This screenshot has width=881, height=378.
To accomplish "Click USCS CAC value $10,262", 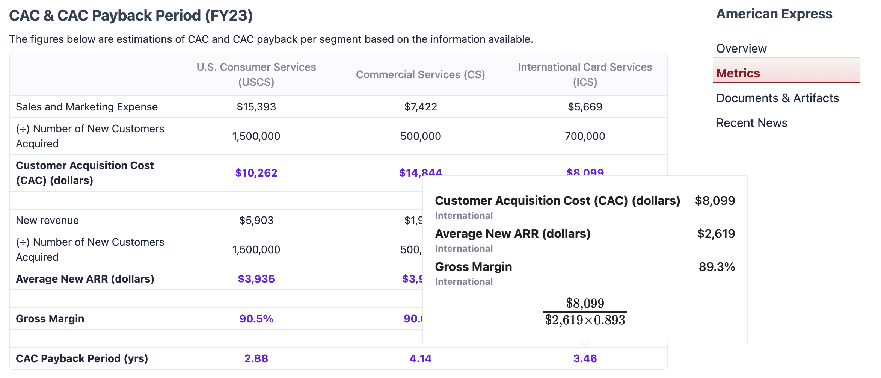I will tap(256, 173).
